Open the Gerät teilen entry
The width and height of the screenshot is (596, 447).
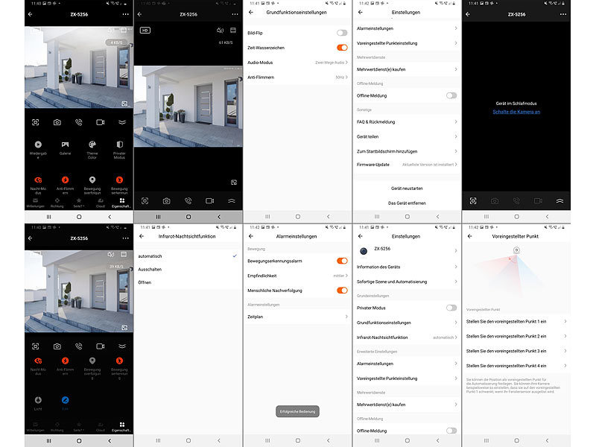[x=407, y=136]
